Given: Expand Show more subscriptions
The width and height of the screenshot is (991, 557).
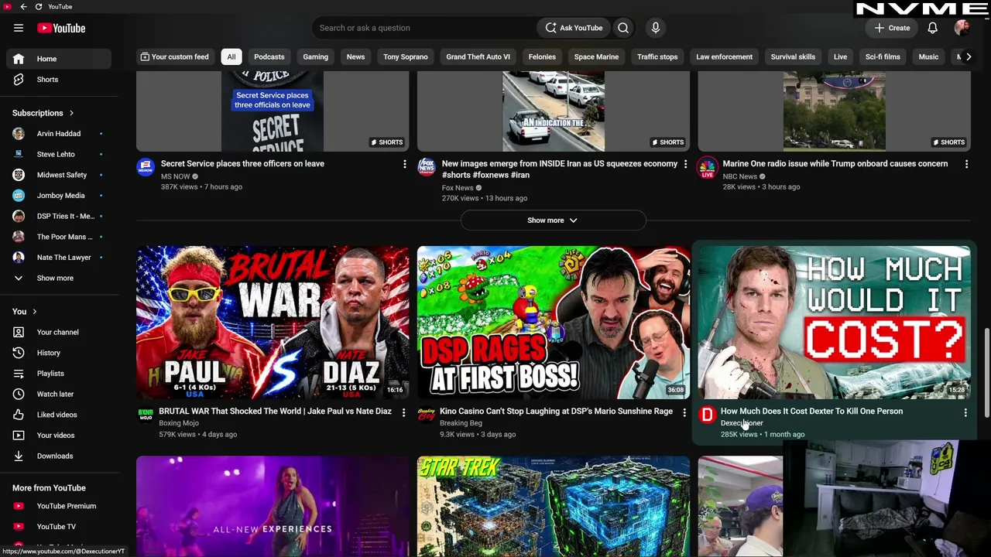Looking at the screenshot, I should pyautogui.click(x=59, y=278).
